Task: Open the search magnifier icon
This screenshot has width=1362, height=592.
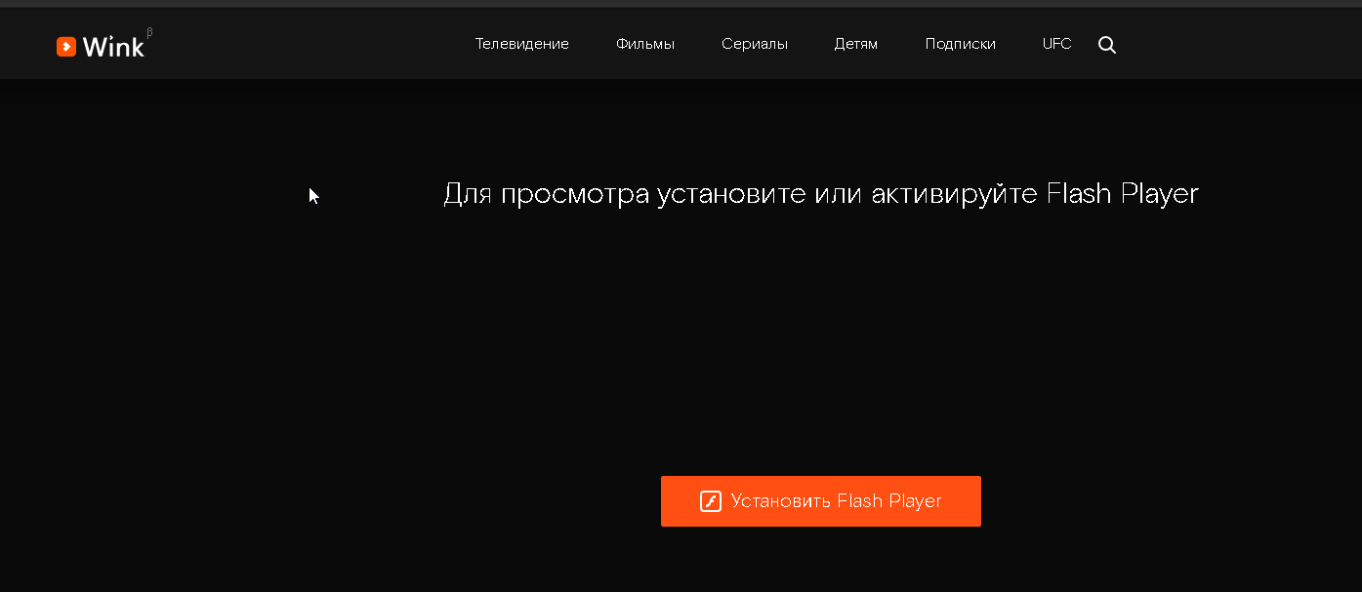Action: pyautogui.click(x=1107, y=45)
